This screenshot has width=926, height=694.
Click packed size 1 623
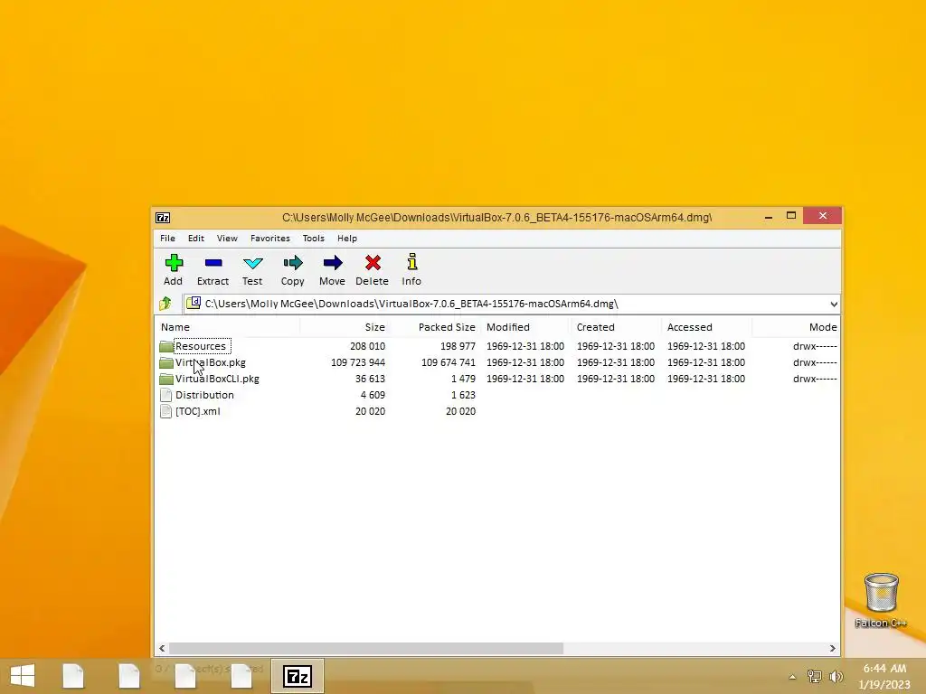463,395
